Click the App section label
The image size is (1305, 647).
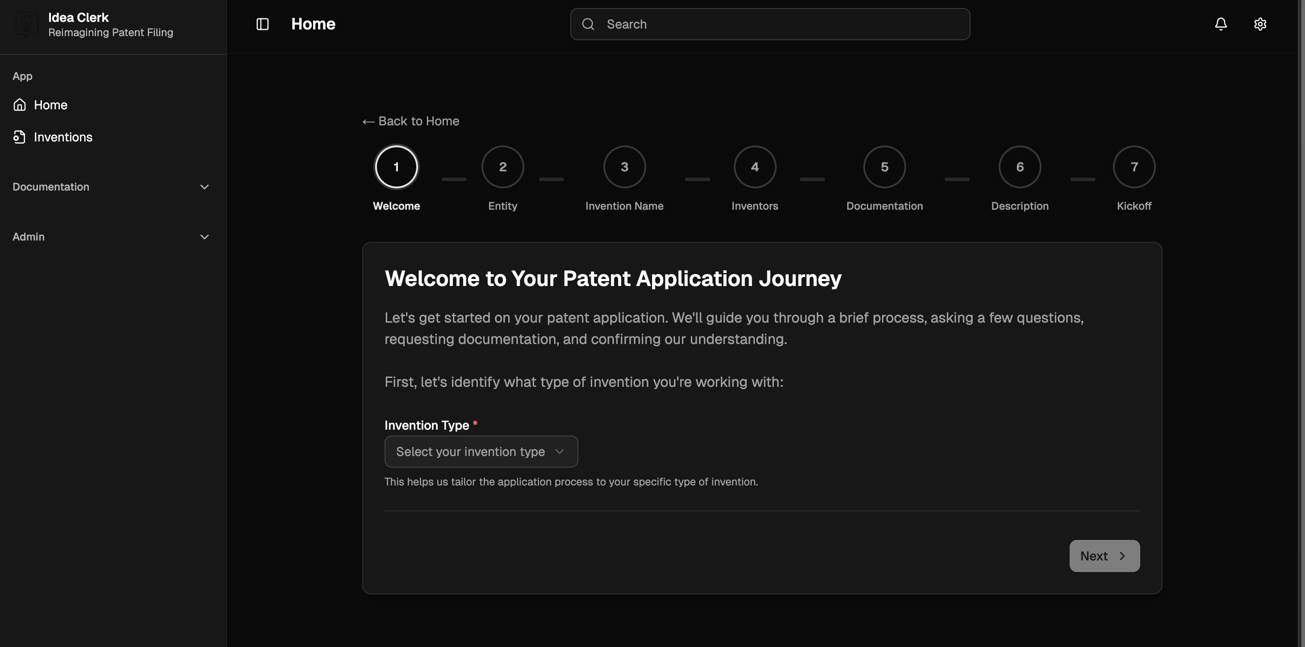22,76
